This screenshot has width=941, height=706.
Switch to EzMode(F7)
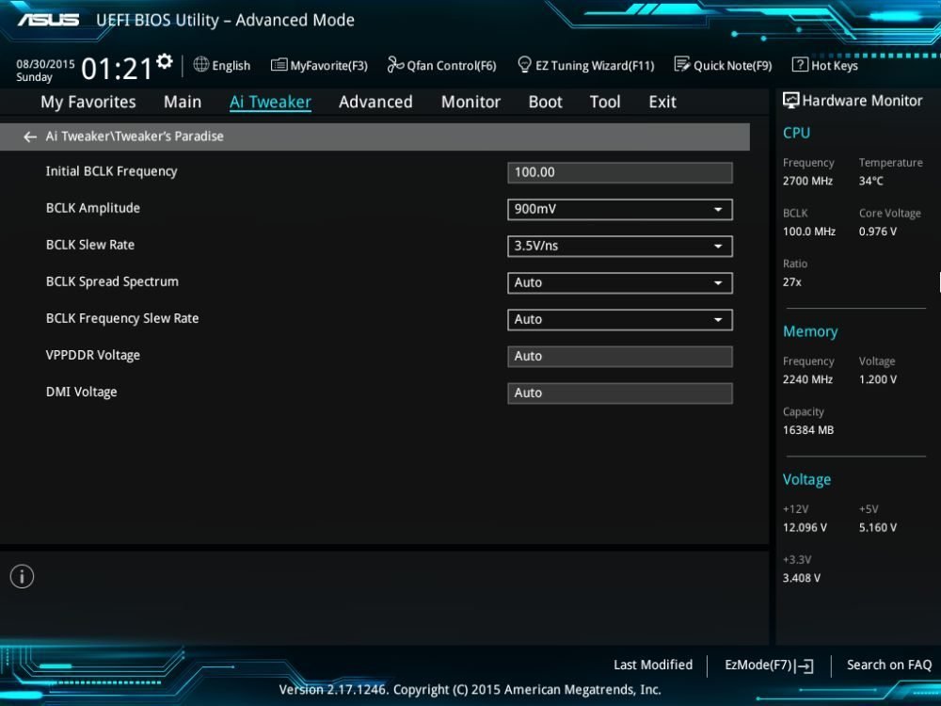point(769,666)
